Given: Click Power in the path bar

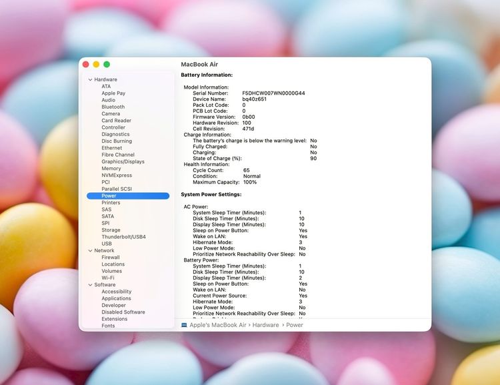Looking at the screenshot, I should 294,325.
